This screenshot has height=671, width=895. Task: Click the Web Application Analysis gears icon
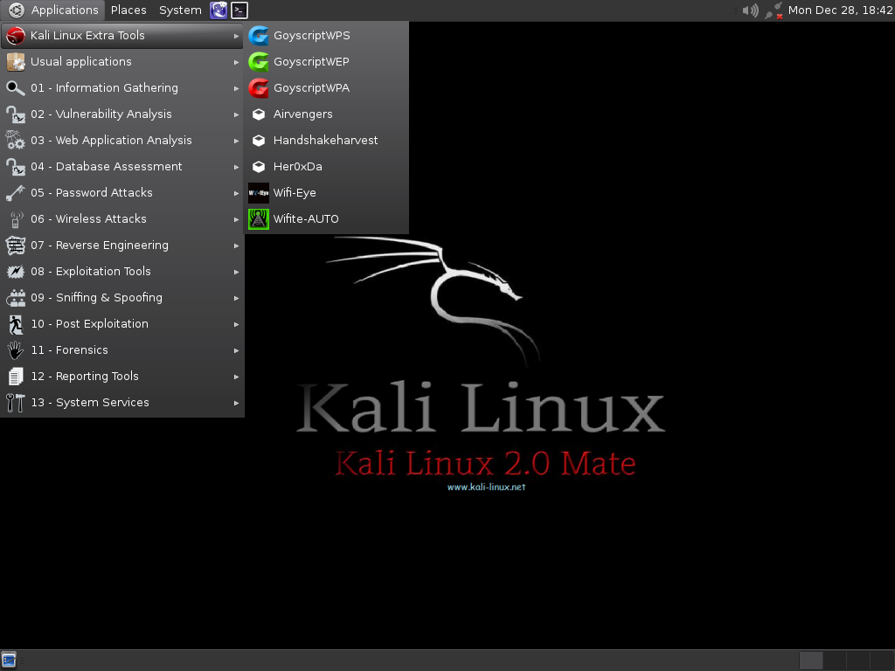16,141
